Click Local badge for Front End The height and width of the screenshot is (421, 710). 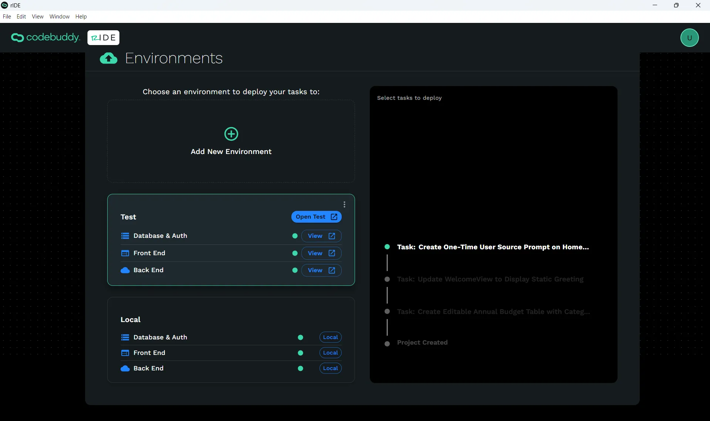[330, 353]
